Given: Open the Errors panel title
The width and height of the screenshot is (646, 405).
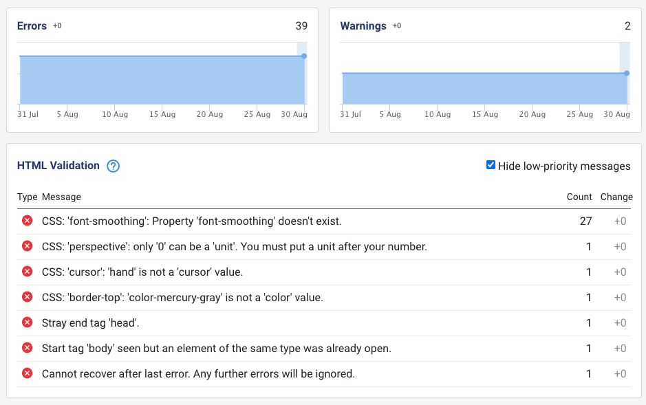Looking at the screenshot, I should tap(32, 25).
